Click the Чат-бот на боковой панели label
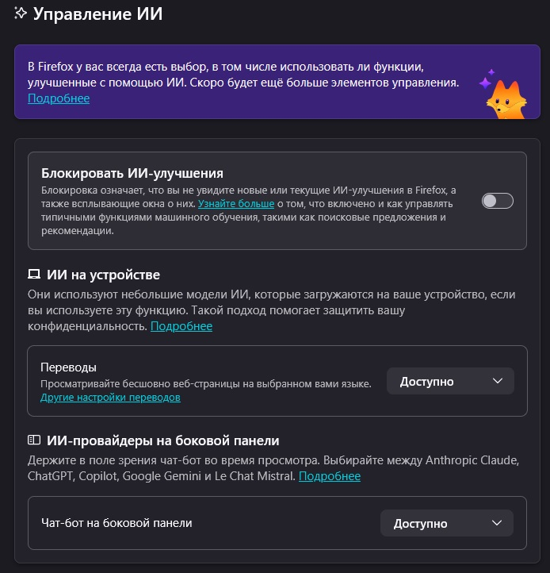This screenshot has width=550, height=573. [x=116, y=523]
